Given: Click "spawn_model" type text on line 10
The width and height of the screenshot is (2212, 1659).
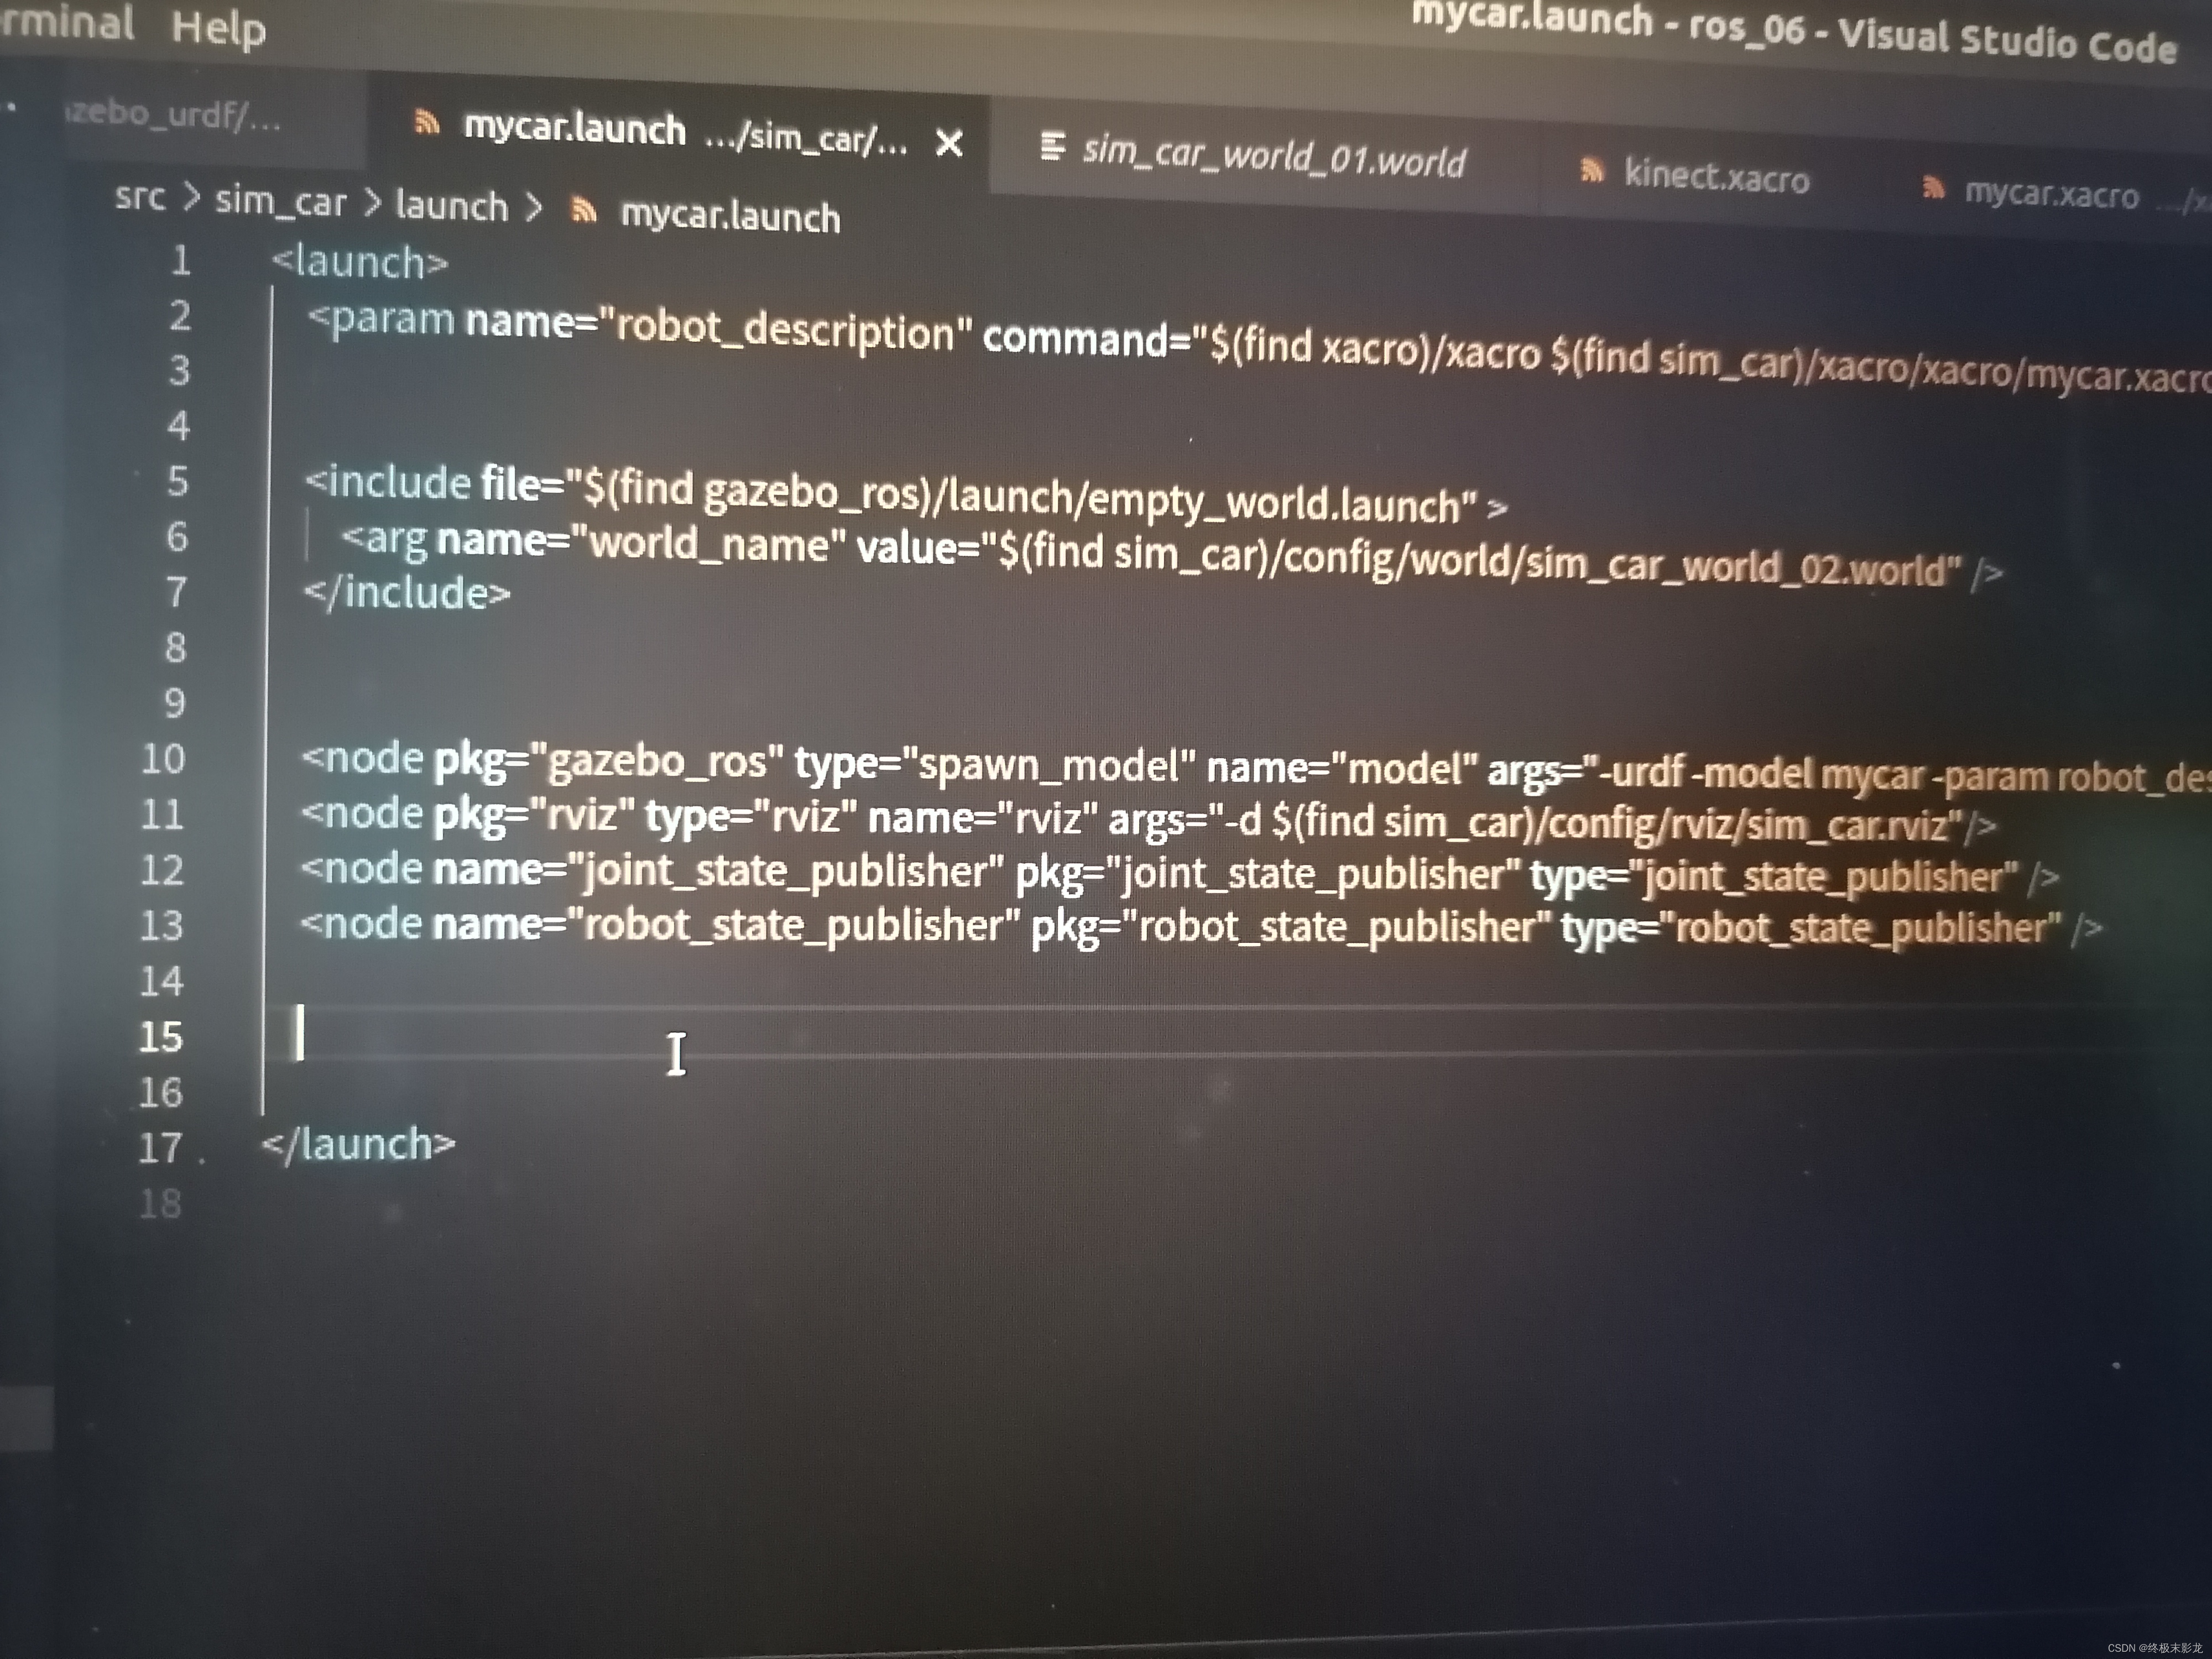Looking at the screenshot, I should [x=1049, y=766].
